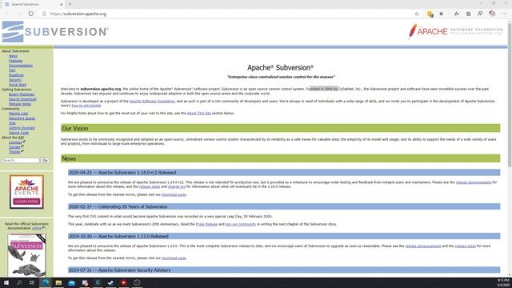Open a new browser tab
Screen dimensions: 512x288
(x=70, y=4)
